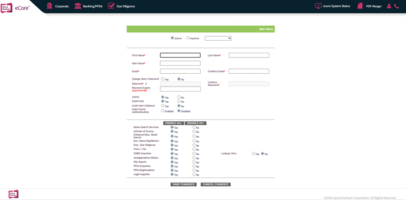
Task: Open the Due Diligence menu
Action: (x=126, y=6)
